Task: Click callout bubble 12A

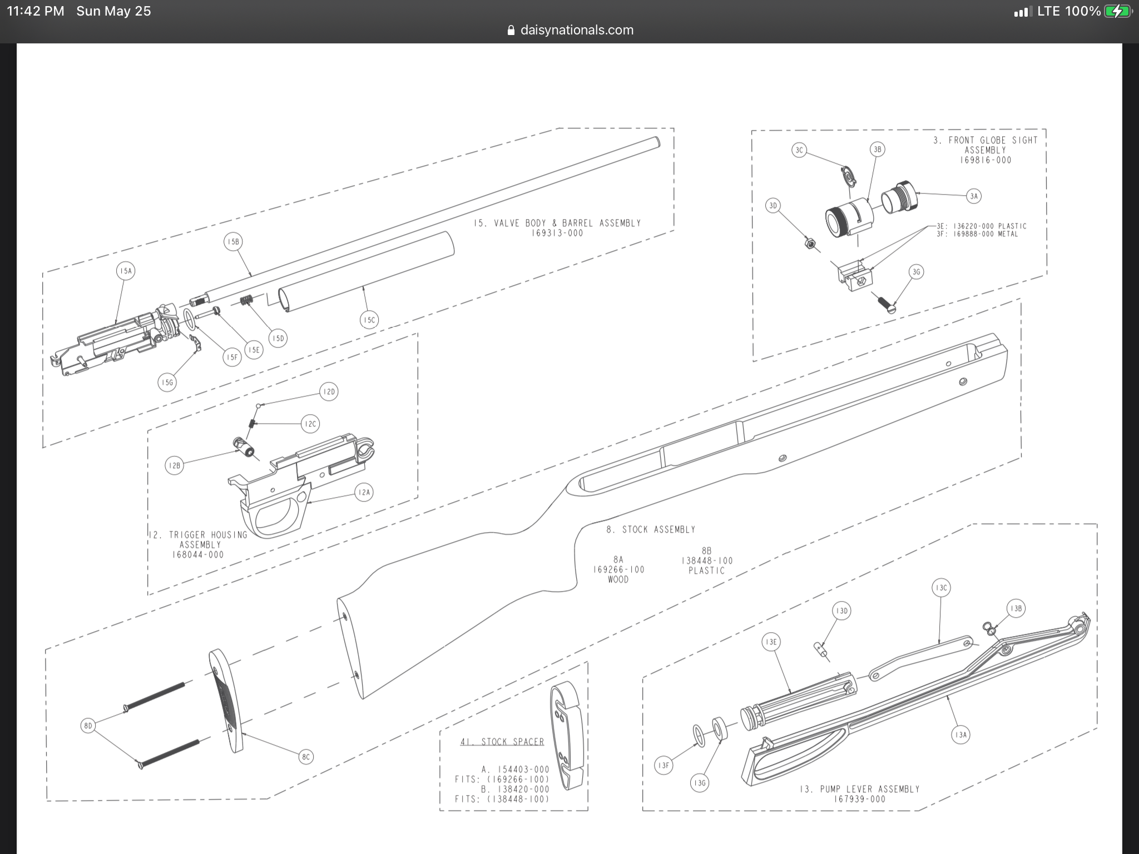Action: 364,492
